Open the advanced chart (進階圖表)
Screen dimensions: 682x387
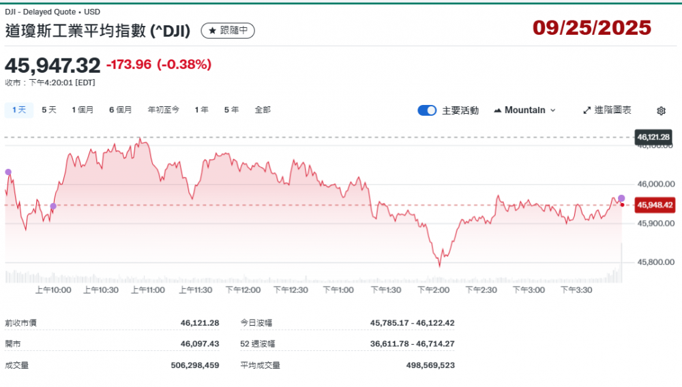coord(607,110)
